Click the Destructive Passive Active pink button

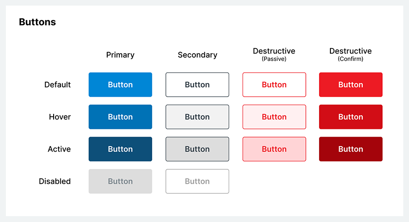(x=274, y=149)
